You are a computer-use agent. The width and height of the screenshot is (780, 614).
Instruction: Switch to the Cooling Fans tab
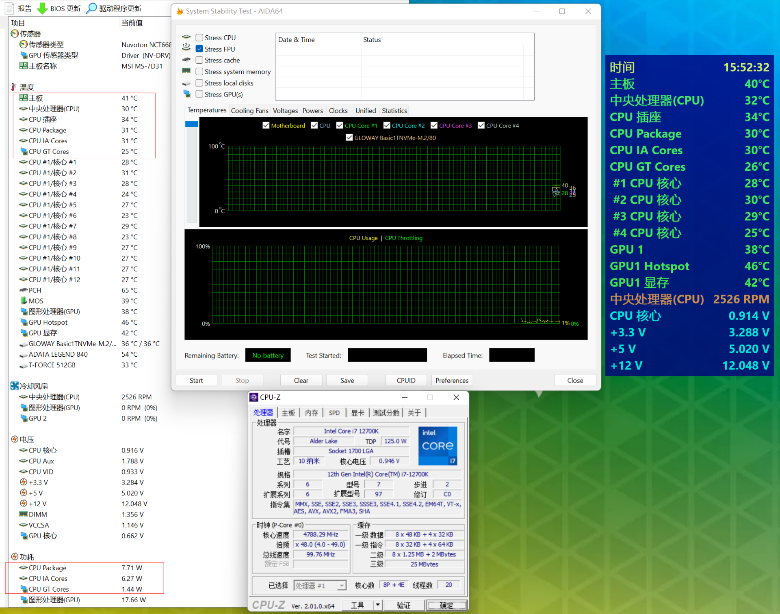(249, 111)
